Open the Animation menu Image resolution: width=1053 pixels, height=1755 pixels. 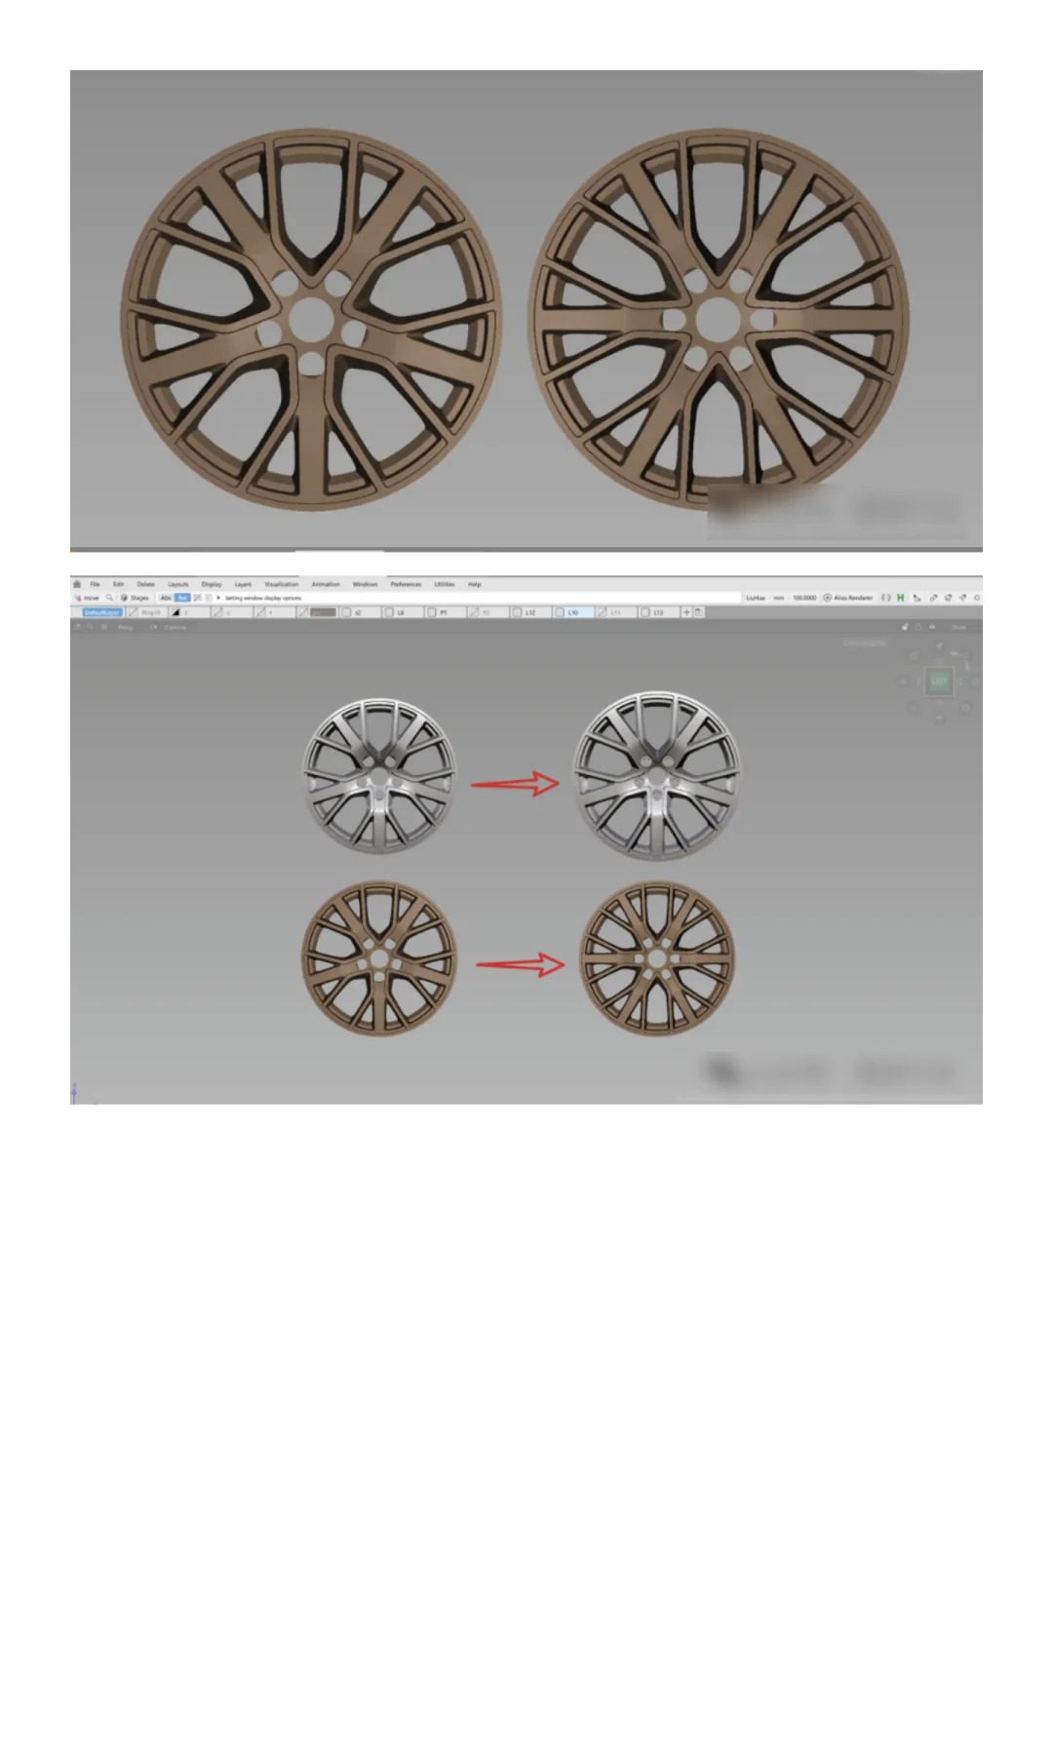[x=326, y=584]
